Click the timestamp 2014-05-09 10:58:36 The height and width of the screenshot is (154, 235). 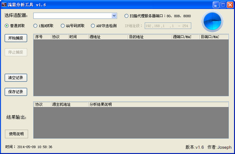pos(35,147)
